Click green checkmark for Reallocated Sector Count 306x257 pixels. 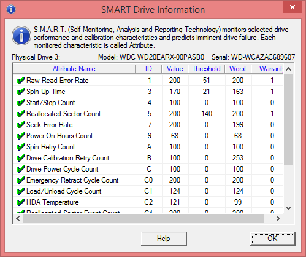point(21,114)
